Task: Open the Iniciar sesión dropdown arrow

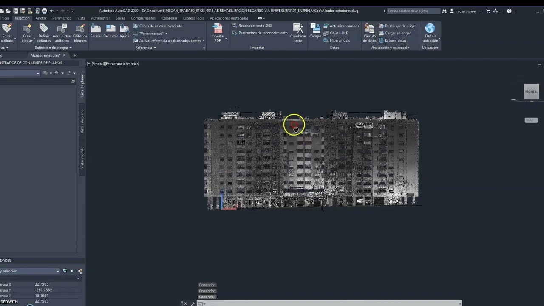Action: click(x=482, y=11)
